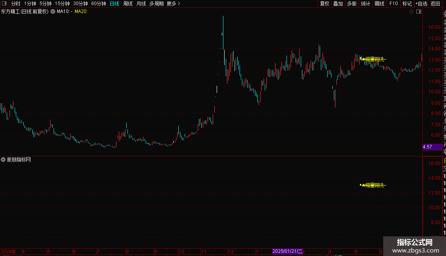Click the MA20 indicator label
Image resolution: width=446 pixels, height=256 pixels.
[x=81, y=11]
